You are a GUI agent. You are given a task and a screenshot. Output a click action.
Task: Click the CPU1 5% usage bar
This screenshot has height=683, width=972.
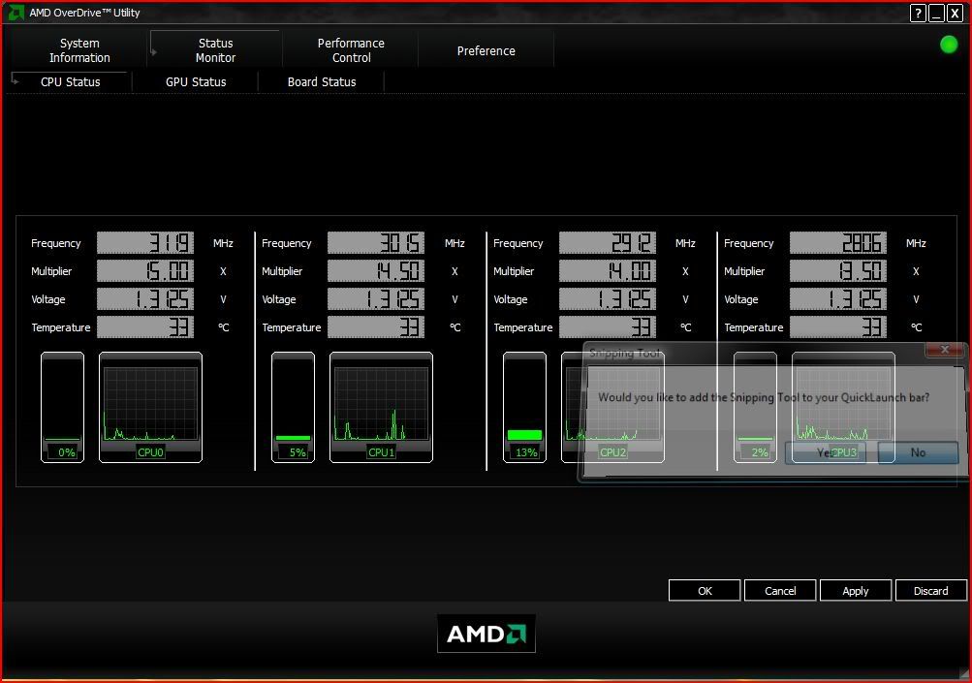pyautogui.click(x=294, y=407)
